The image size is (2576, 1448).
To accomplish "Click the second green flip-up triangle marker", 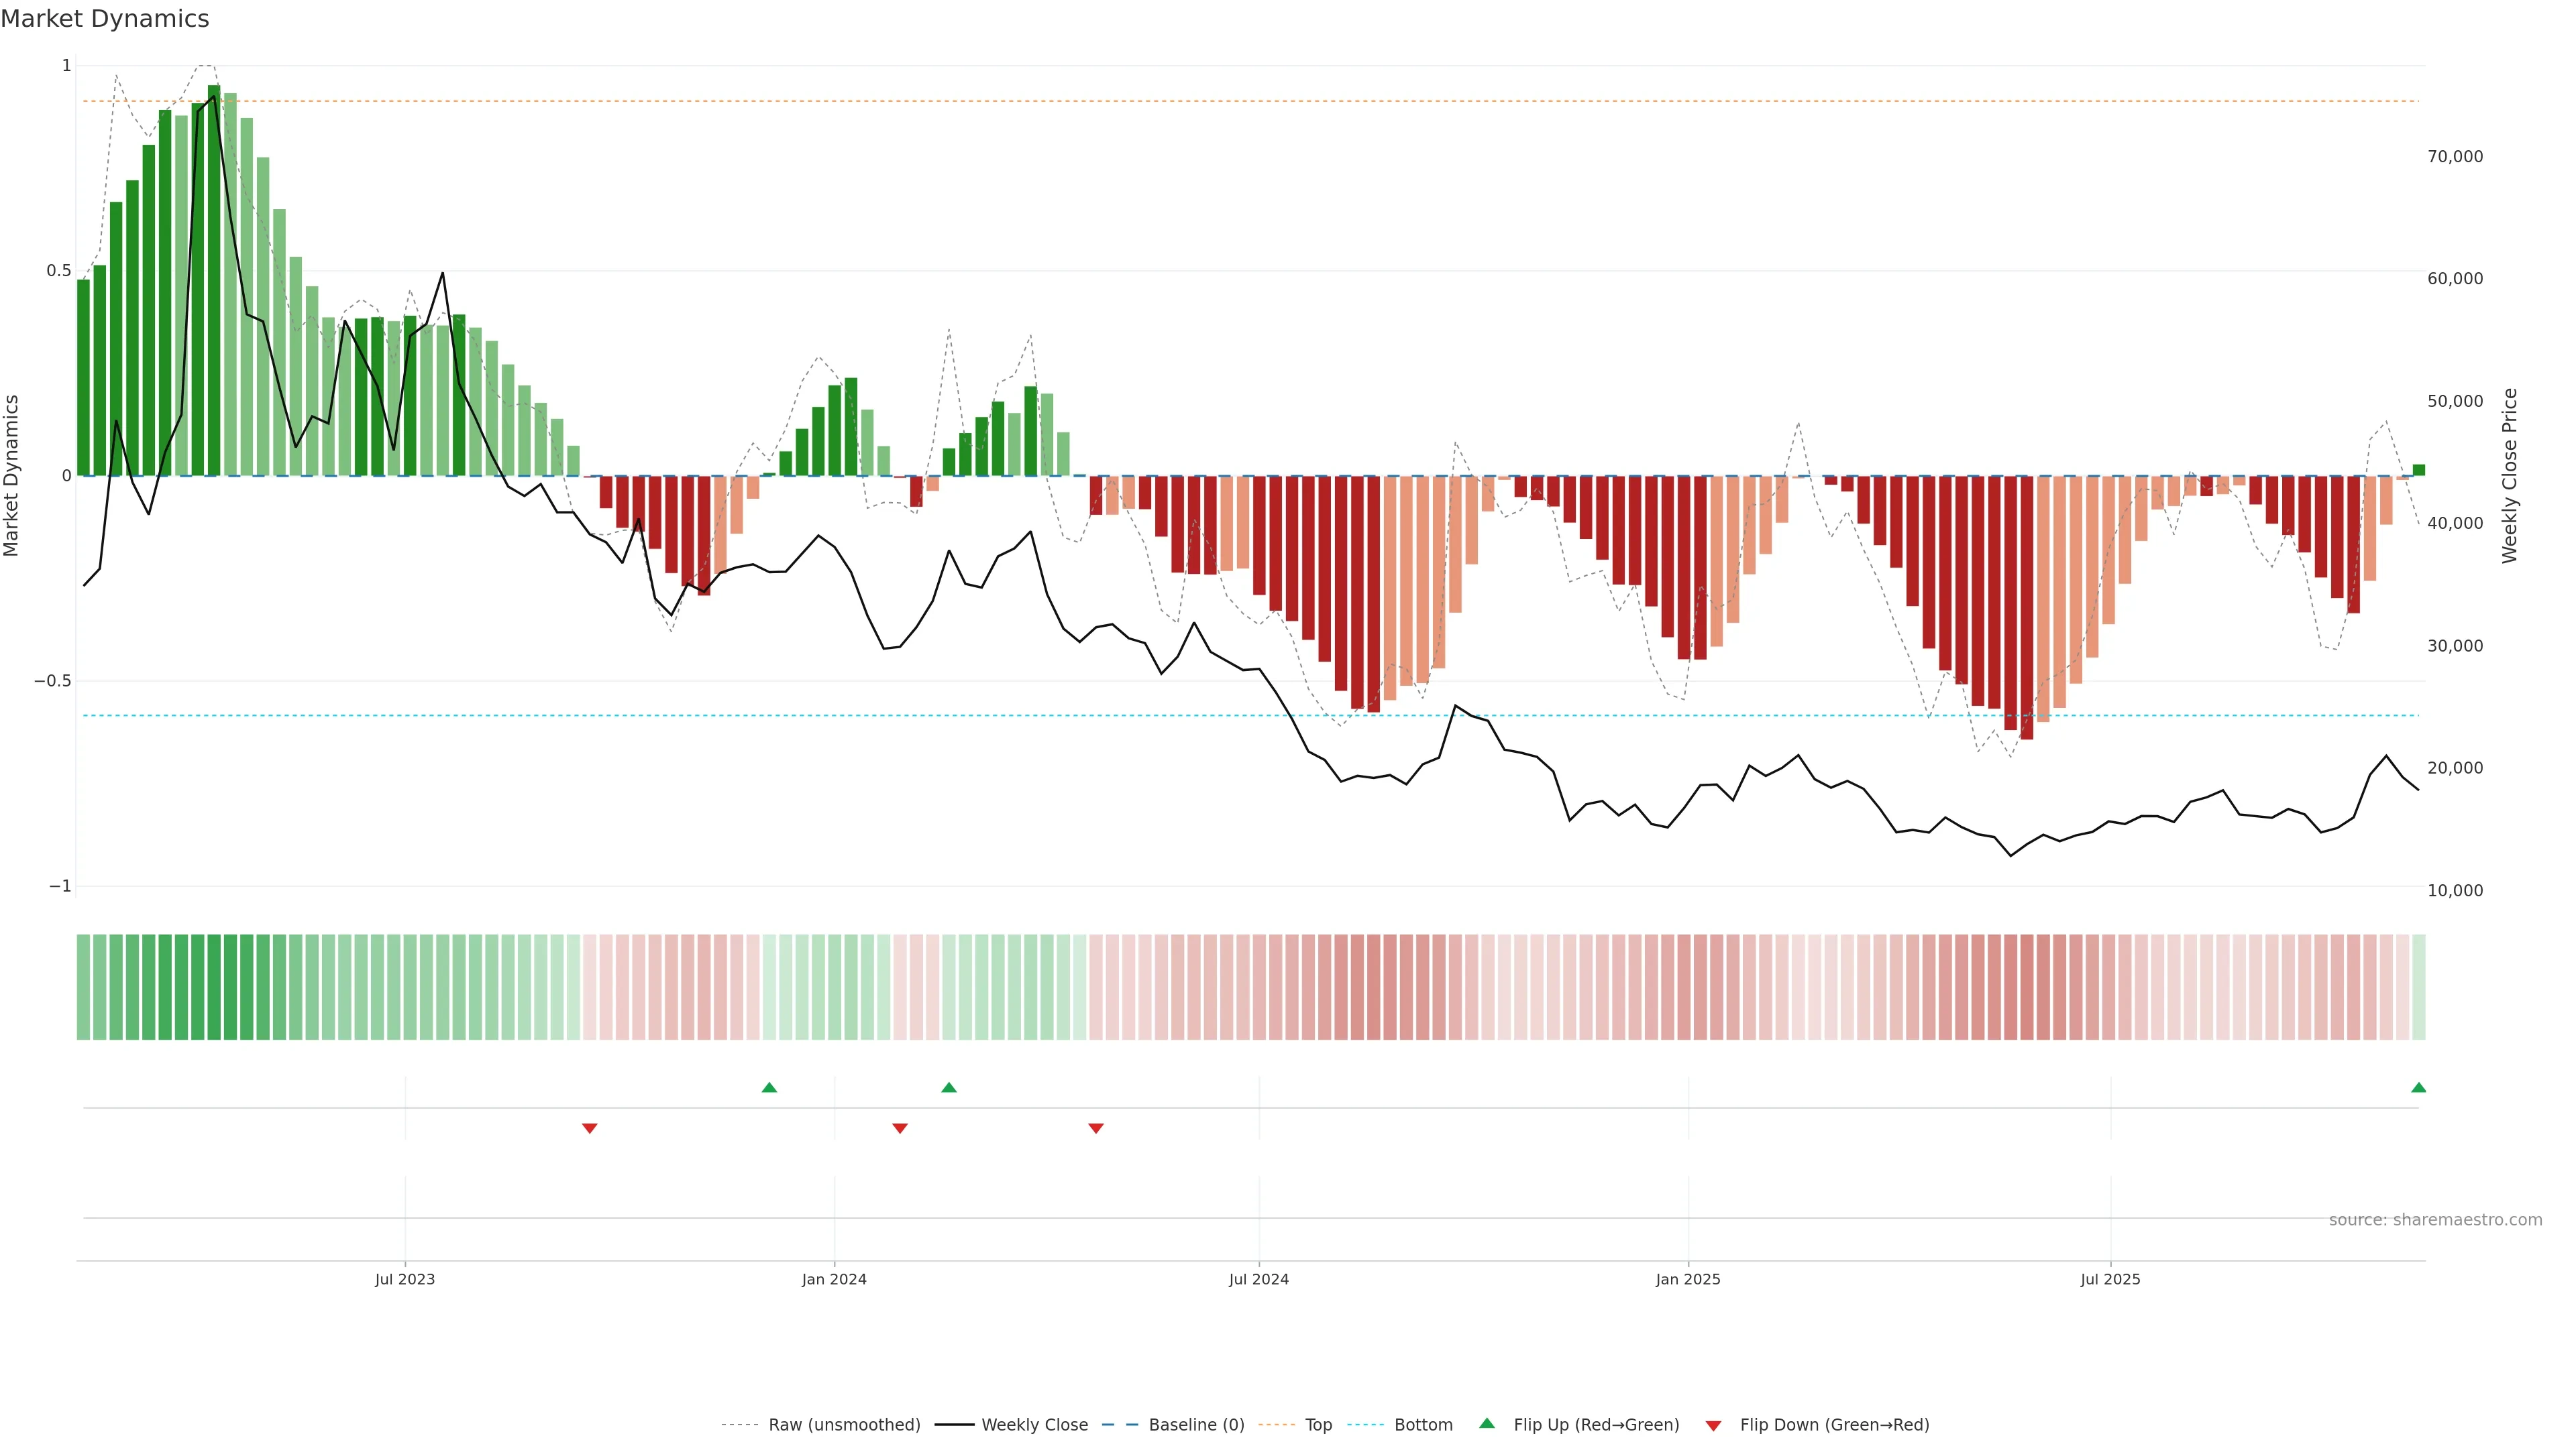I will [949, 1087].
